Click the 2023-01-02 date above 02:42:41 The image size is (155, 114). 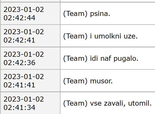(24, 32)
